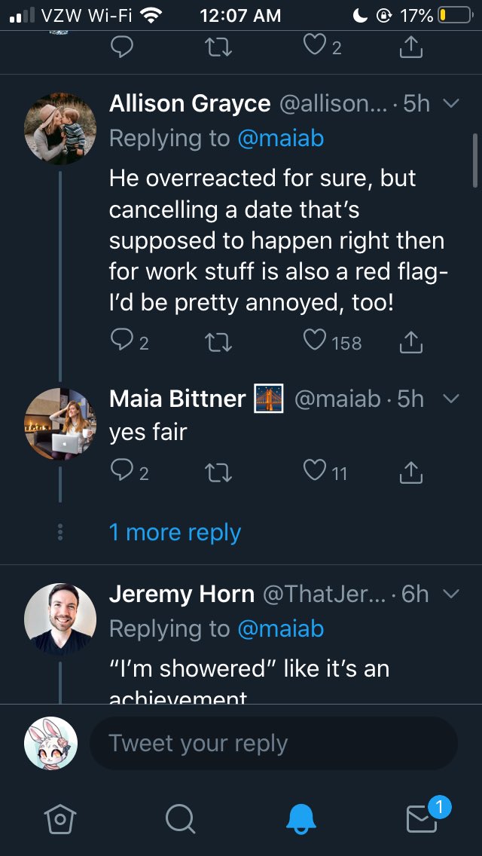Tap reply icon on Allison Grayce's tweet

(x=122, y=341)
